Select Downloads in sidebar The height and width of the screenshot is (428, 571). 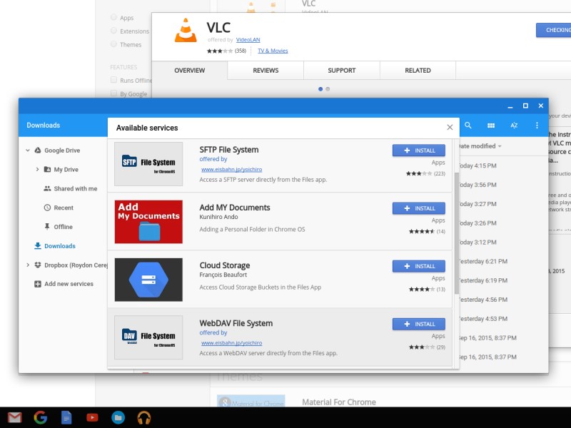[x=60, y=246]
